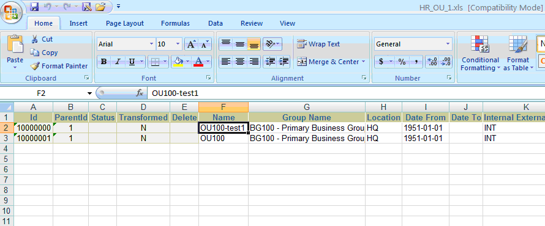Click the Select All corner button
Screen dimensions: 545x226
(7, 107)
